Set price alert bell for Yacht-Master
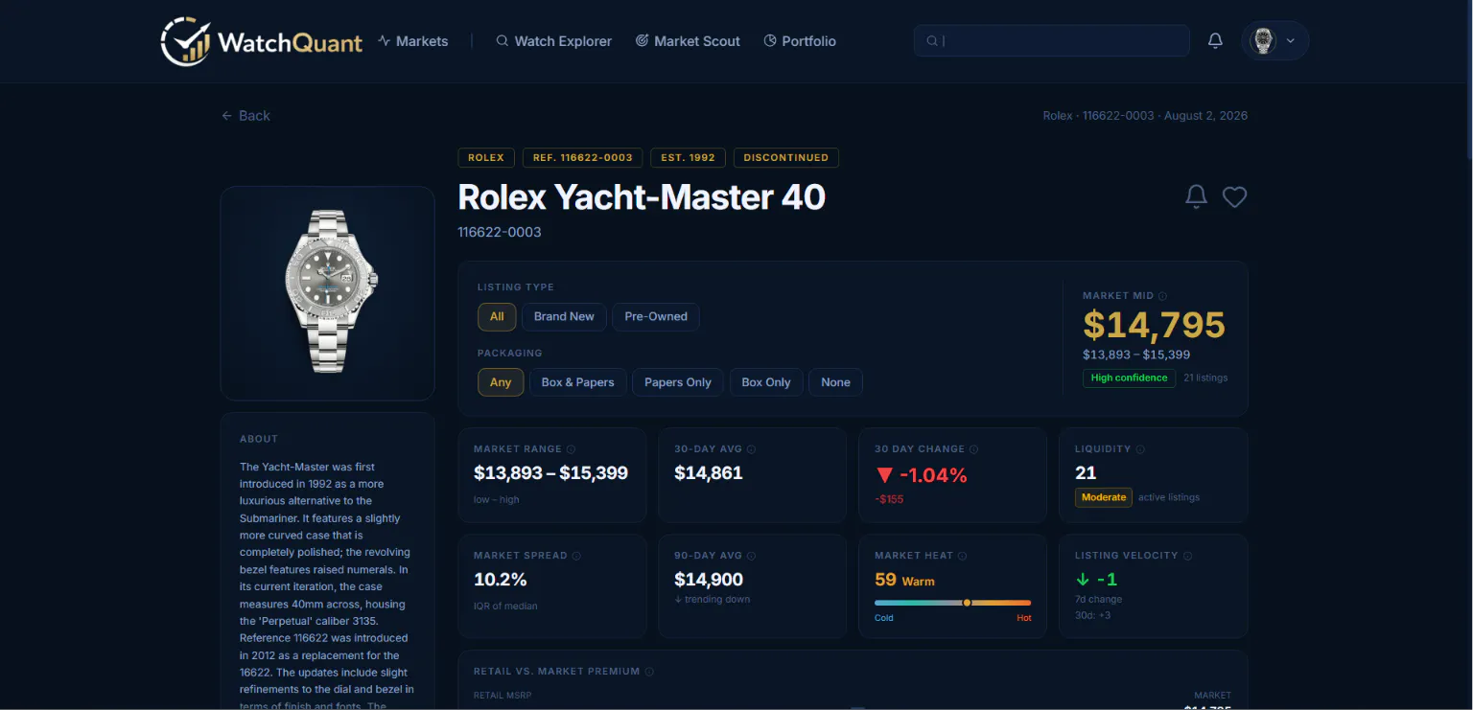The width and height of the screenshot is (1473, 710). [1196, 196]
